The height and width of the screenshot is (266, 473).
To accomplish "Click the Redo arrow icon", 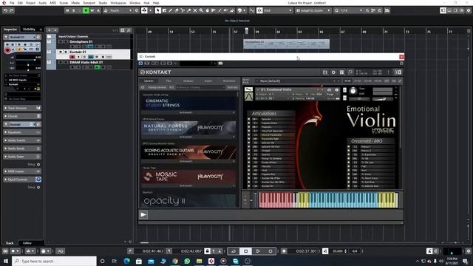I will pos(12,10).
